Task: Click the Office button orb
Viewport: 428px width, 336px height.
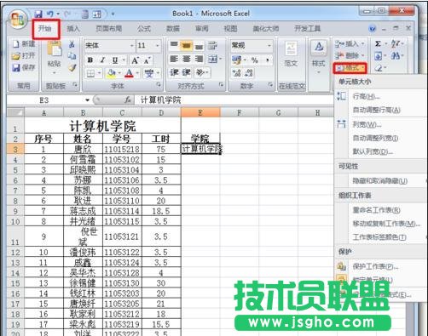Action: pyautogui.click(x=18, y=20)
